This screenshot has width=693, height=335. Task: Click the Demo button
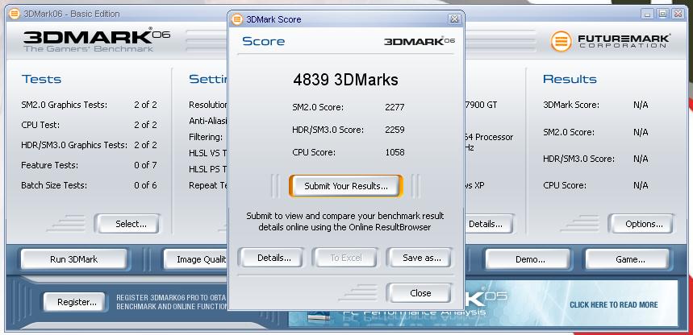[x=530, y=259]
